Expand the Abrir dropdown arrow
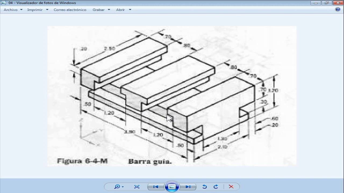 click(130, 10)
